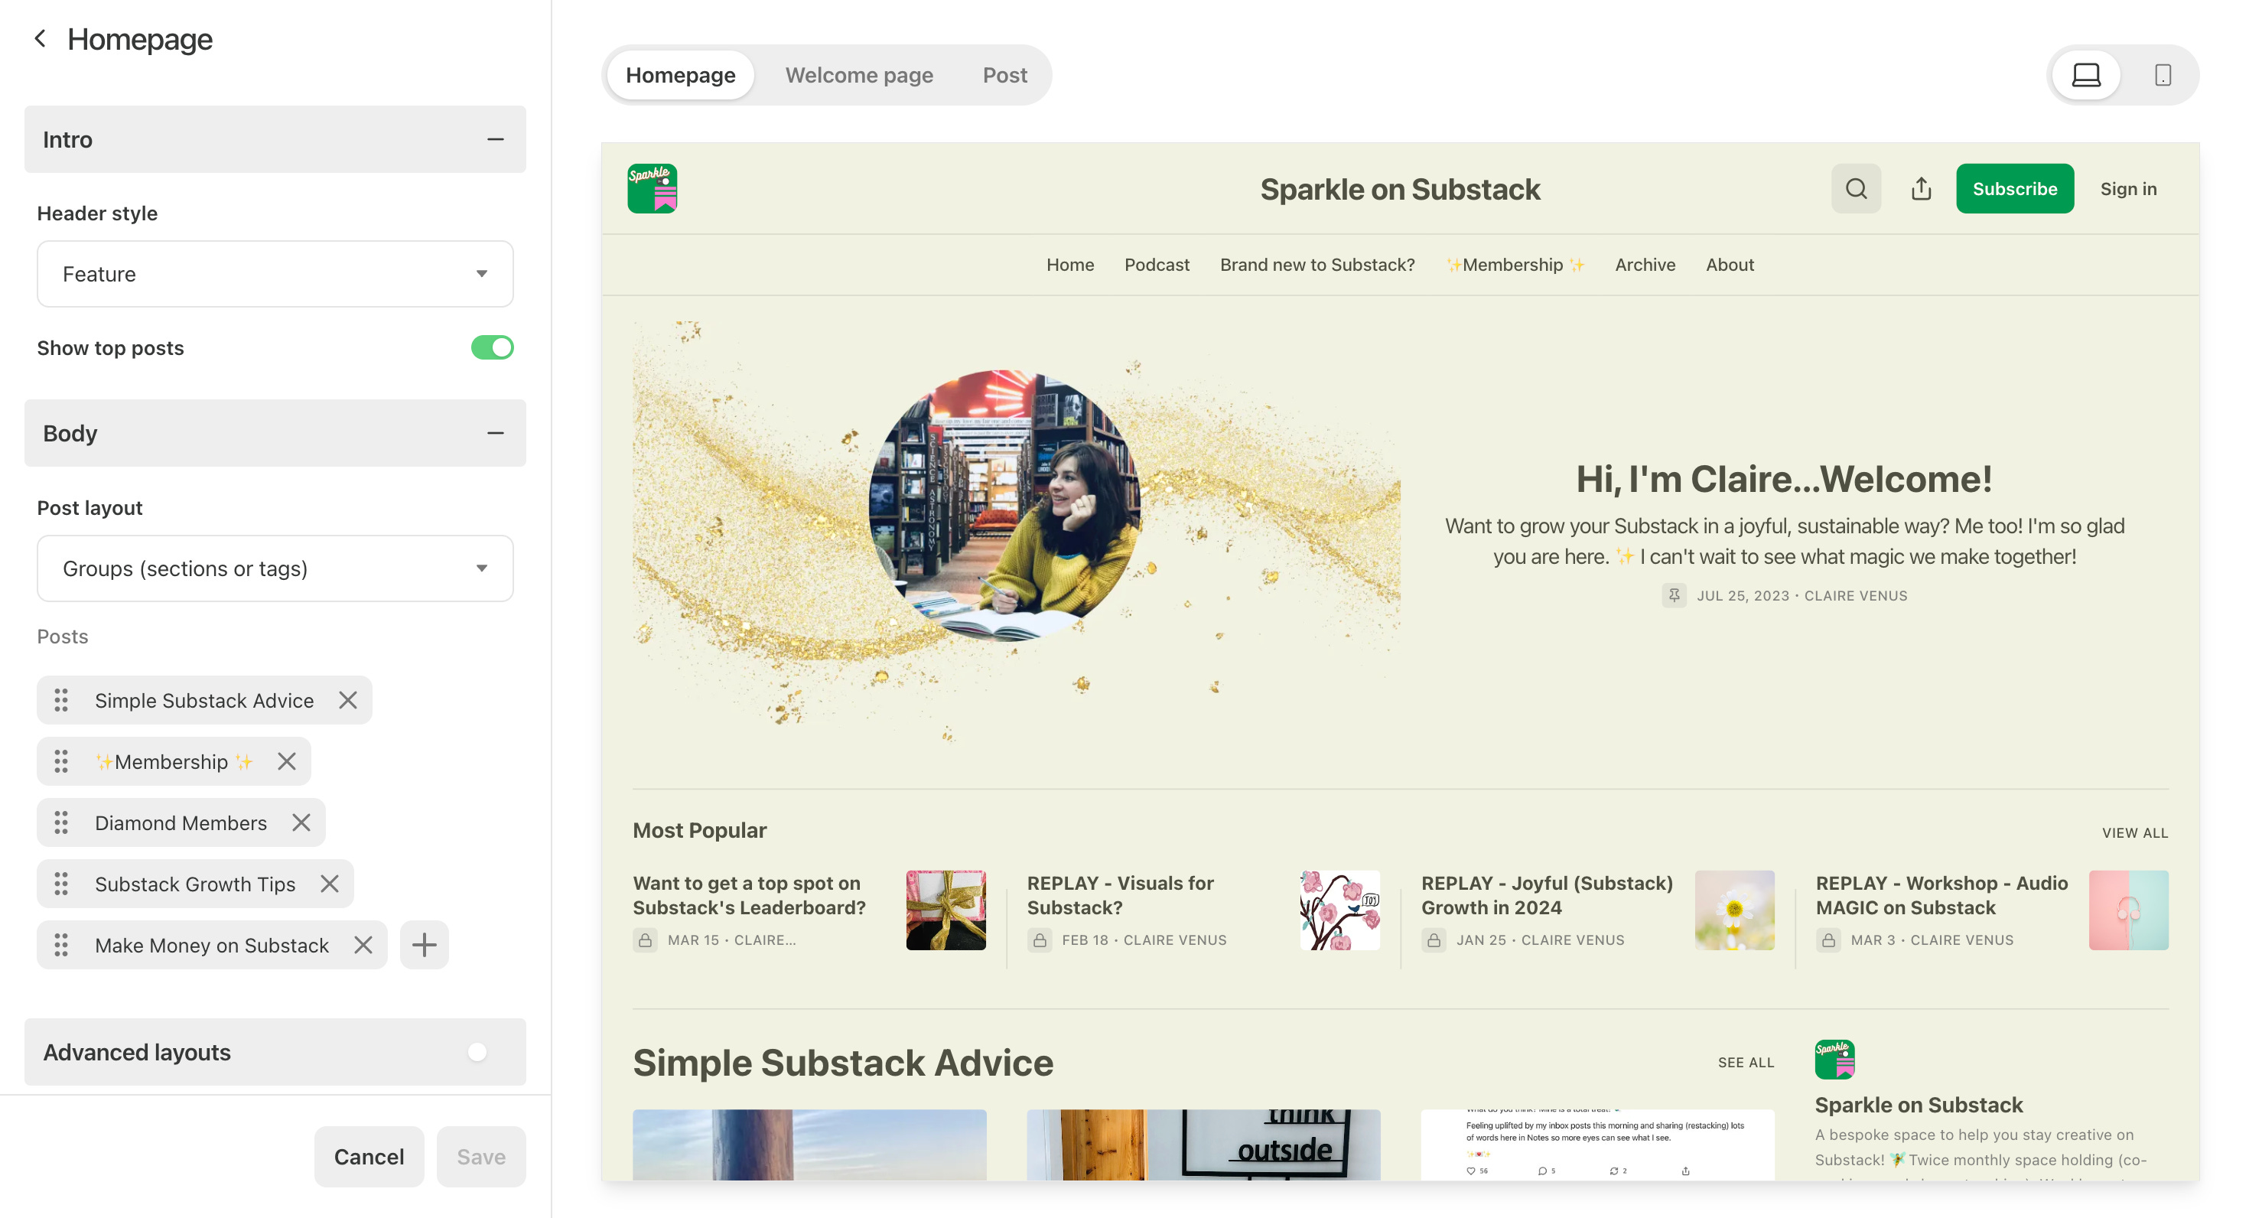2249x1218 pixels.
Task: Disable the Show top posts toggle
Action: pyautogui.click(x=493, y=347)
